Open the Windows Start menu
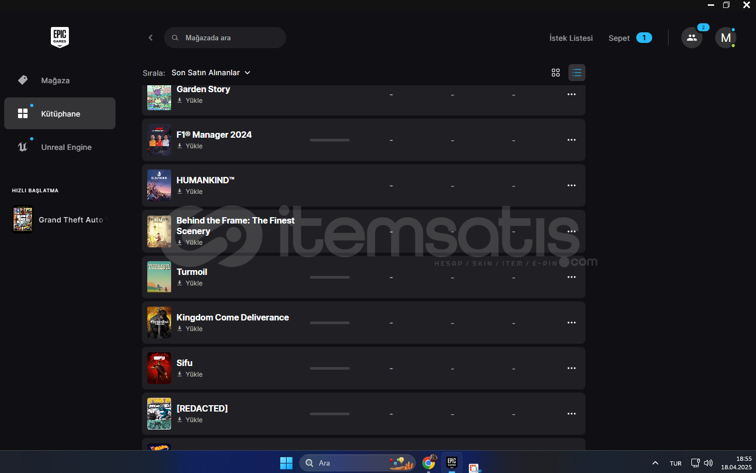This screenshot has height=473, width=756. click(286, 463)
